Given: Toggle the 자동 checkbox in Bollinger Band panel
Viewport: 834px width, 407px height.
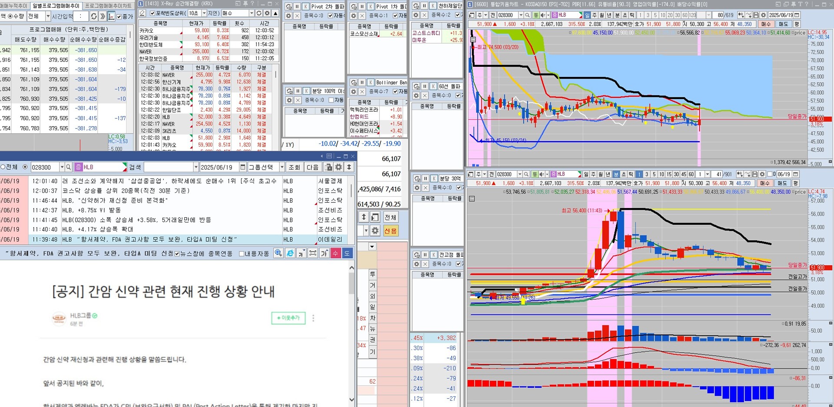Looking at the screenshot, I should [395, 92].
